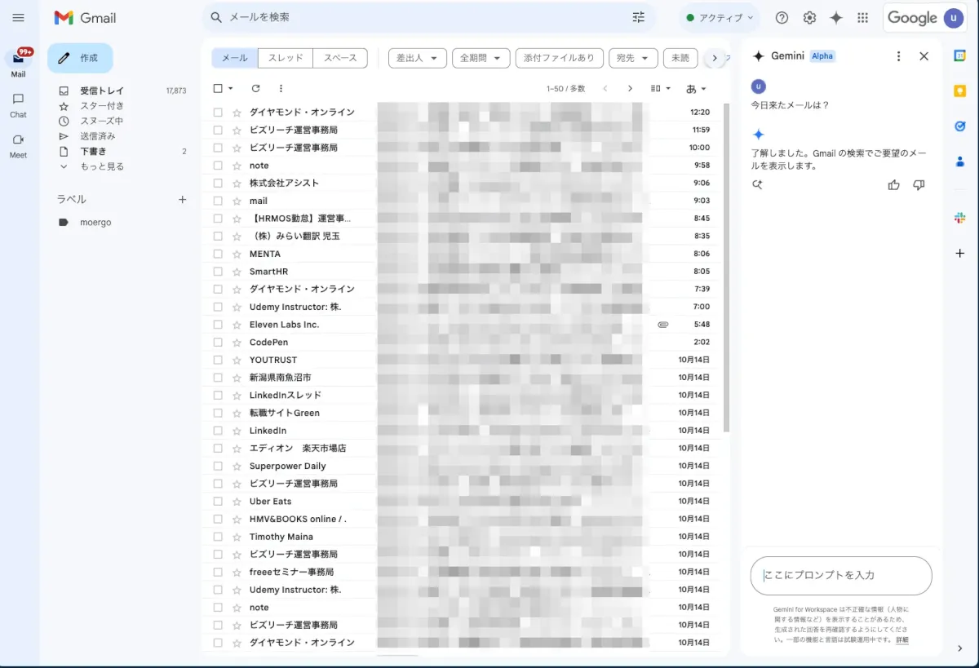Open the 詳細 link in Gemini disclaimer
The height and width of the screenshot is (668, 979).
[901, 640]
